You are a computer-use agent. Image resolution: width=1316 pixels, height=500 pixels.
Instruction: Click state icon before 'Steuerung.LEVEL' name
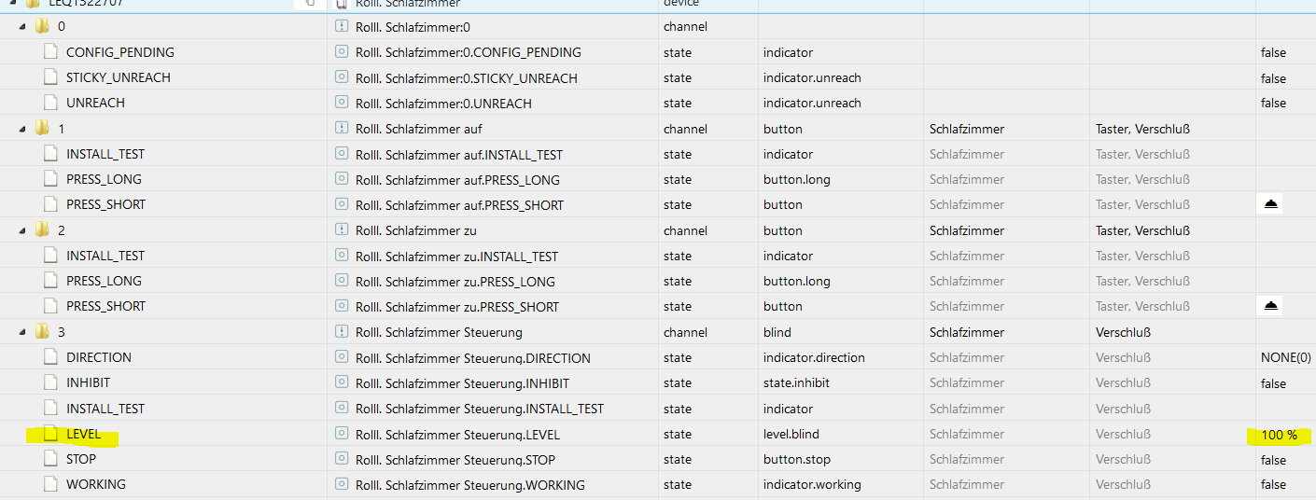point(342,434)
